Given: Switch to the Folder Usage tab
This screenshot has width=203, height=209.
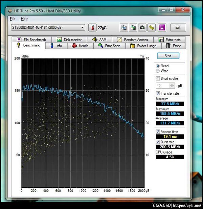Looking at the screenshot, I should (x=143, y=46).
